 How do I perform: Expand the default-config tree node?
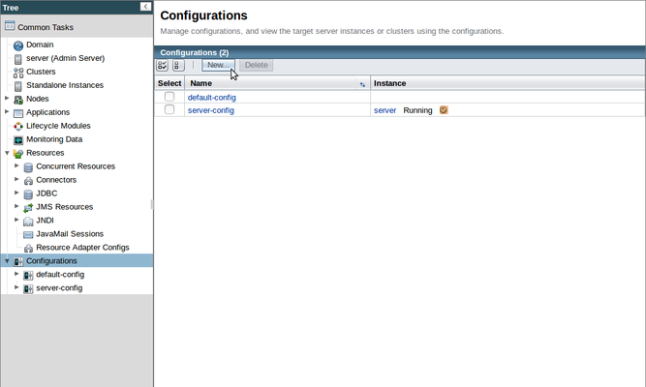tap(16, 274)
